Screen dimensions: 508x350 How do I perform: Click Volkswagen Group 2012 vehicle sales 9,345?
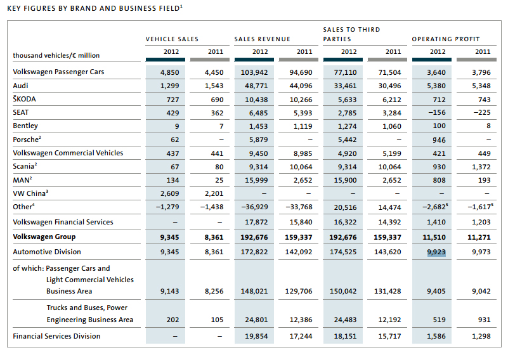coord(169,237)
